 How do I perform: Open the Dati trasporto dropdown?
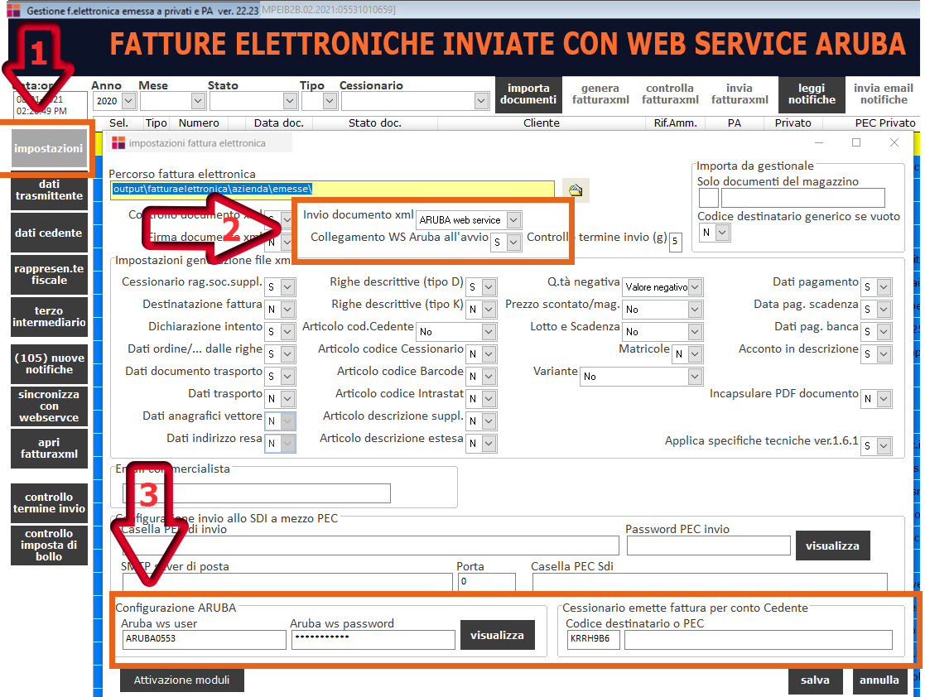(x=287, y=399)
